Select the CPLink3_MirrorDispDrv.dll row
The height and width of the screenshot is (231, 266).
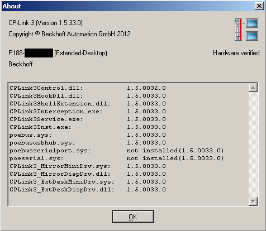[88, 174]
